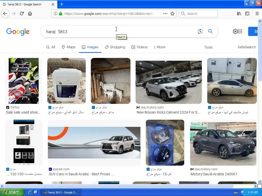
Task: Open the Nissan Kicks showroom image
Action: (169, 82)
